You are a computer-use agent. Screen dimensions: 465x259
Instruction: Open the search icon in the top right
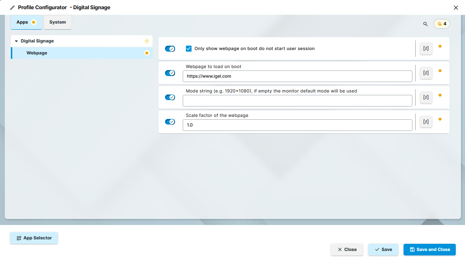[x=425, y=24]
